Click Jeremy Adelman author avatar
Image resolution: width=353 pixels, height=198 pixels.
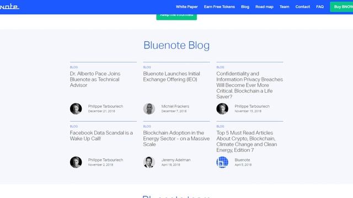[x=149, y=162]
